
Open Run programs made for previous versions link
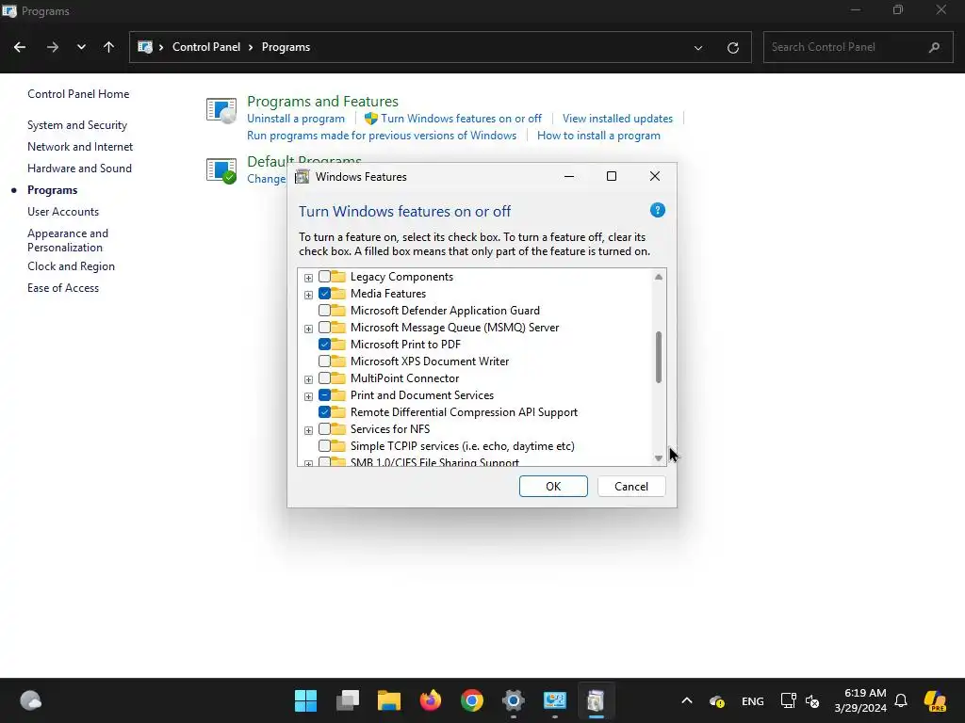coord(382,136)
